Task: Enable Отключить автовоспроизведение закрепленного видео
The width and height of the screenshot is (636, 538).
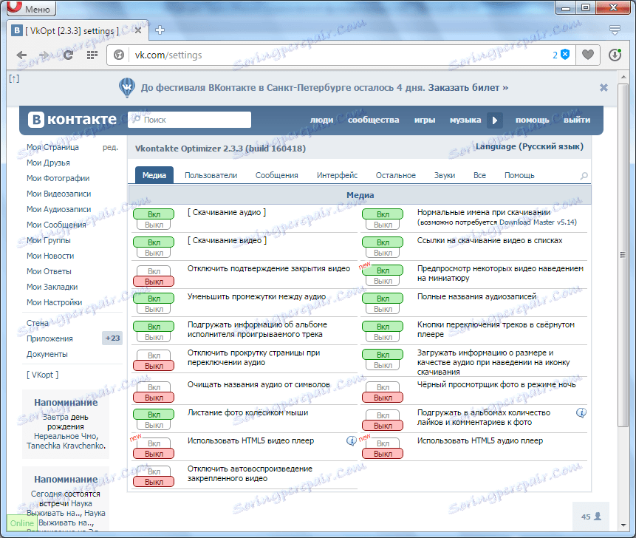Action: click(154, 471)
